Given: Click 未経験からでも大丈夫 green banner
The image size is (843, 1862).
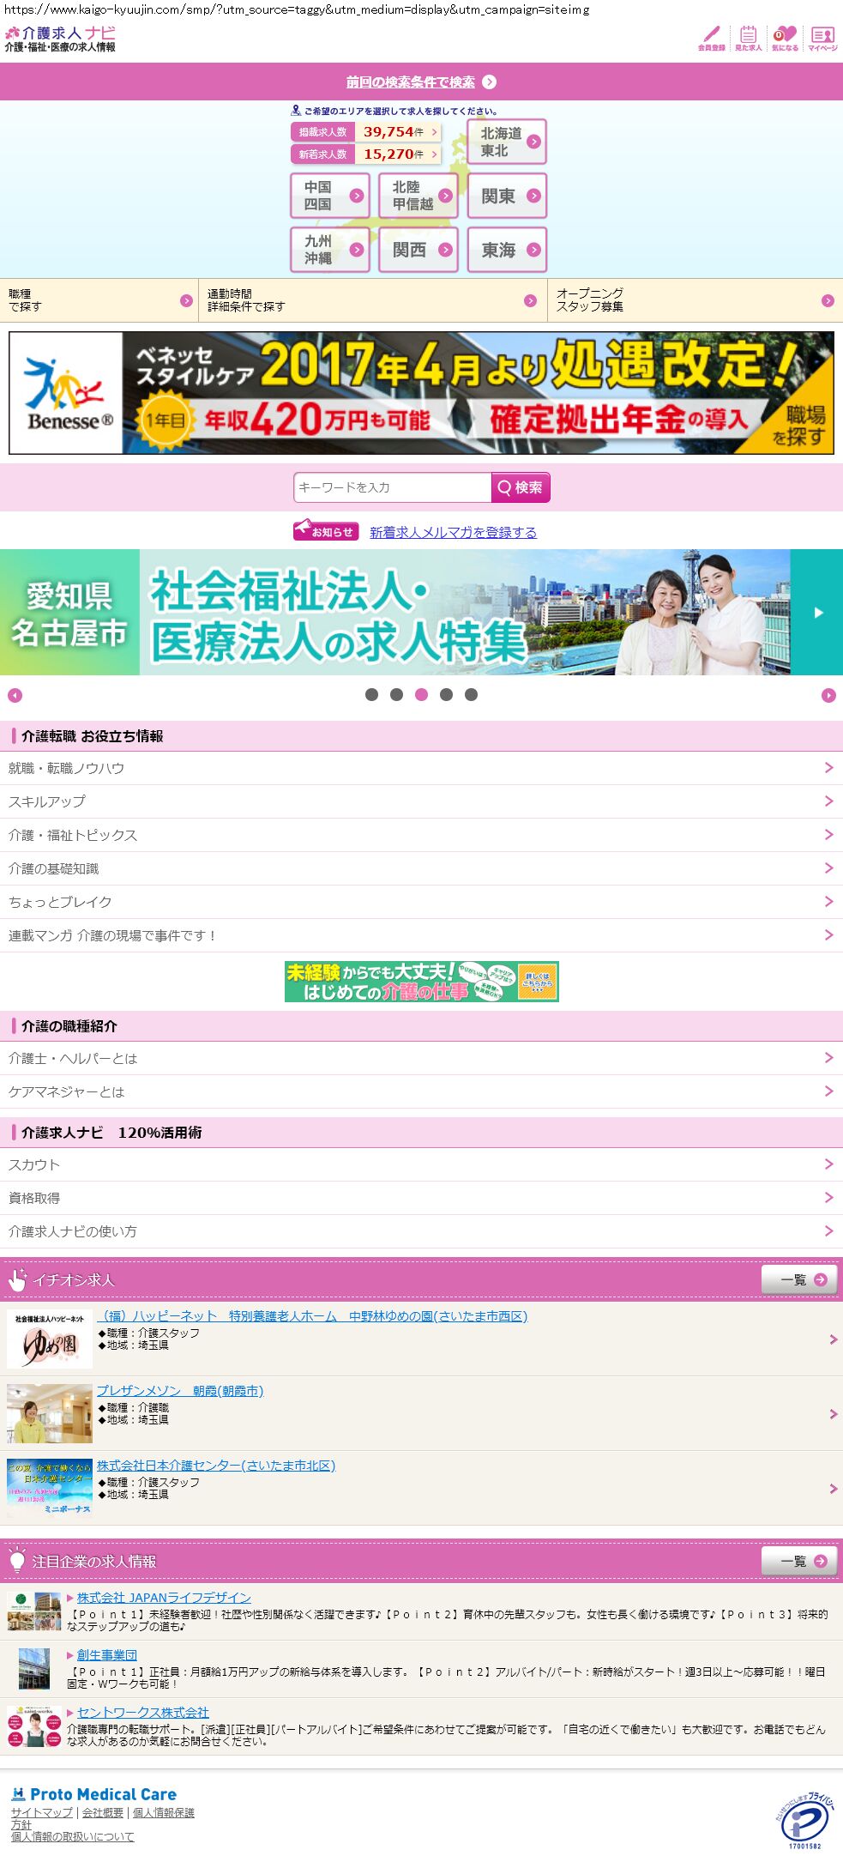Looking at the screenshot, I should (x=421, y=982).
